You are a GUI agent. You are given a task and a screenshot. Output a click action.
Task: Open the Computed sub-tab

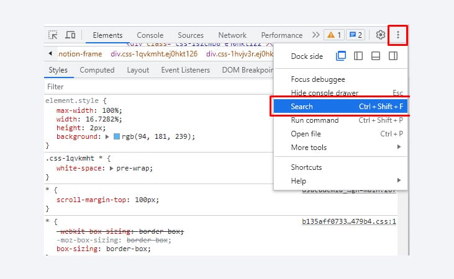97,70
